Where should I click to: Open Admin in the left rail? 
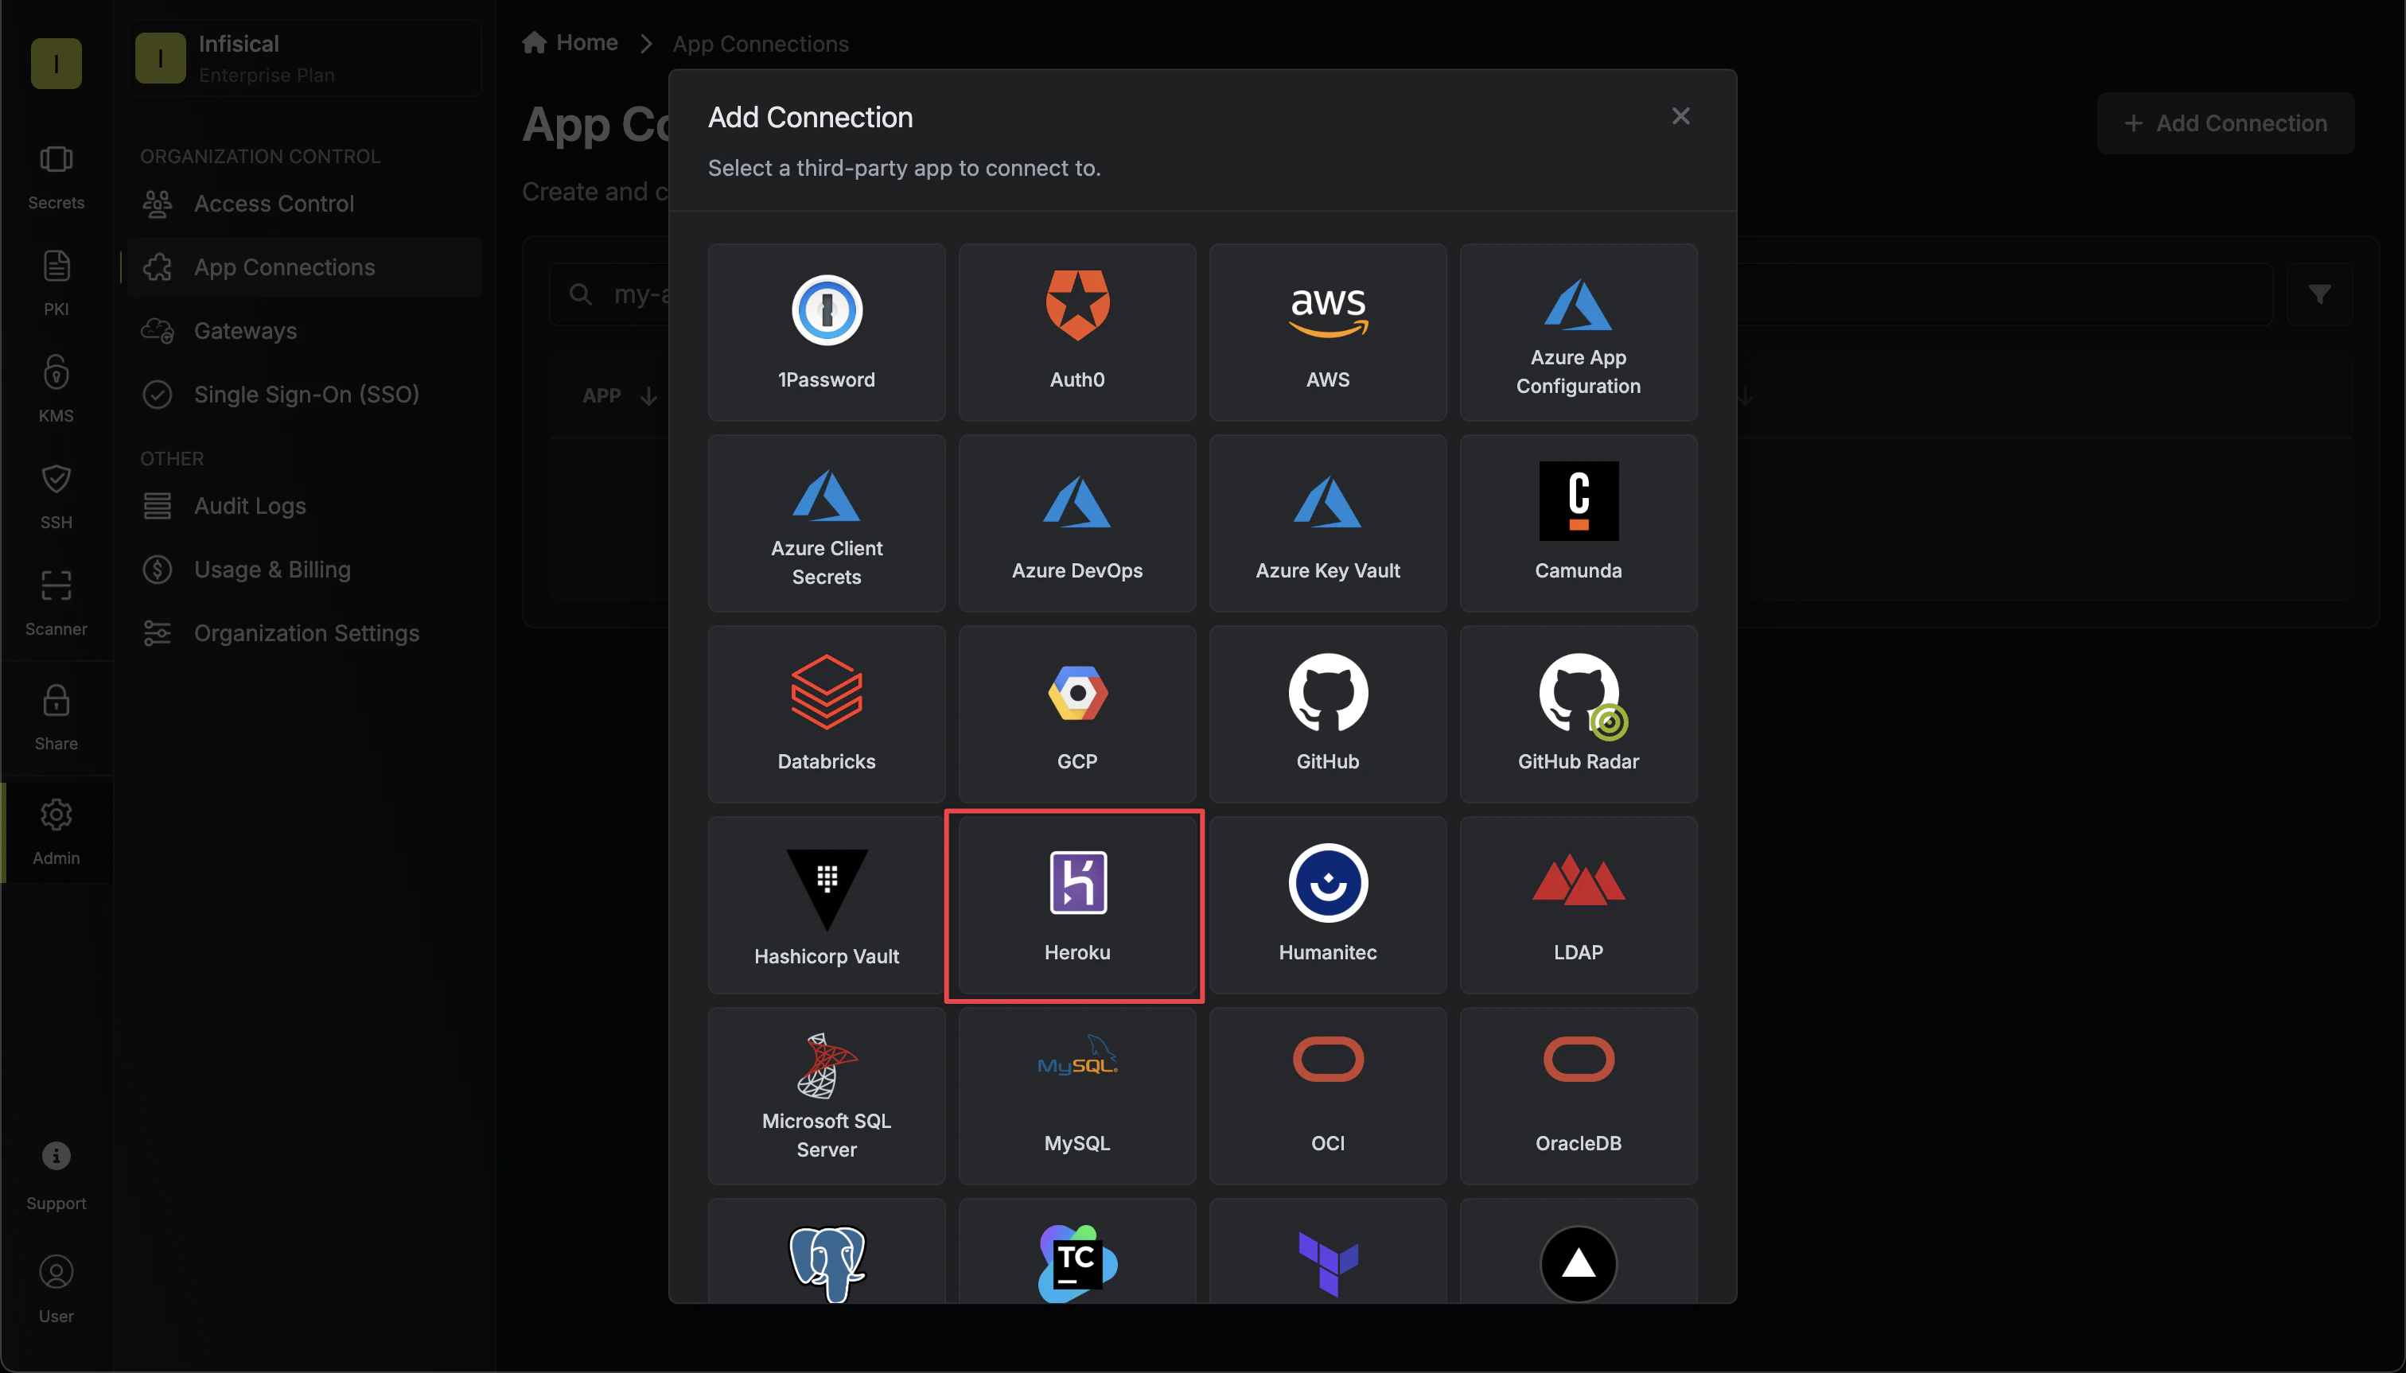(x=56, y=833)
